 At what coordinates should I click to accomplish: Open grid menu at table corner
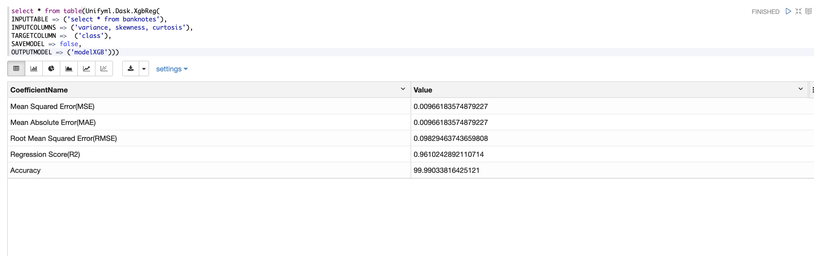point(812,90)
